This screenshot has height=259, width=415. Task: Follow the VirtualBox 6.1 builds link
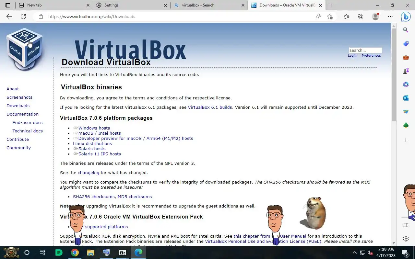(x=210, y=107)
